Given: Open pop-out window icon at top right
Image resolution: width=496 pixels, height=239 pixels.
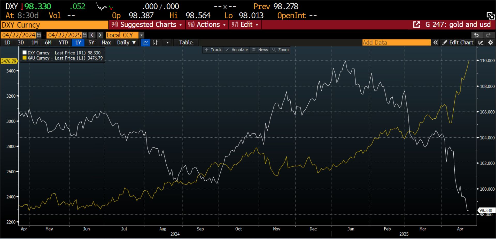Looking at the screenshot, I should [x=490, y=16].
